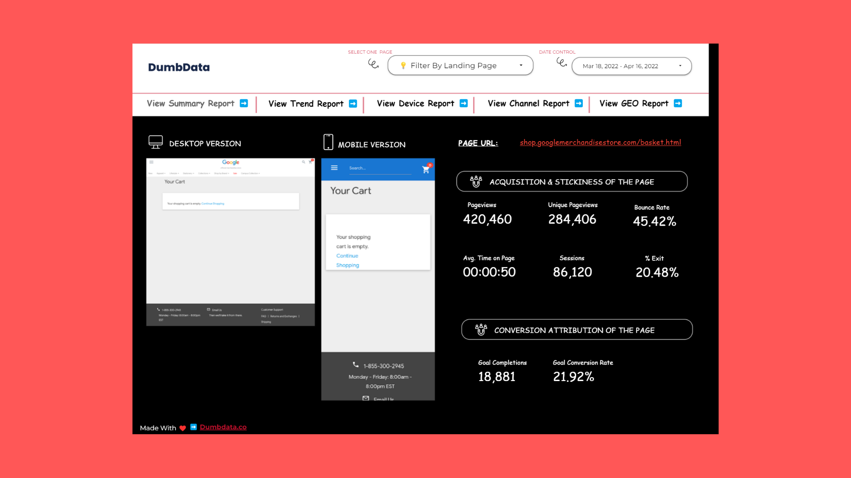Click the magnet icon in Acquisition & Stickiness header
Viewport: 851px width, 478px height.
click(x=476, y=181)
